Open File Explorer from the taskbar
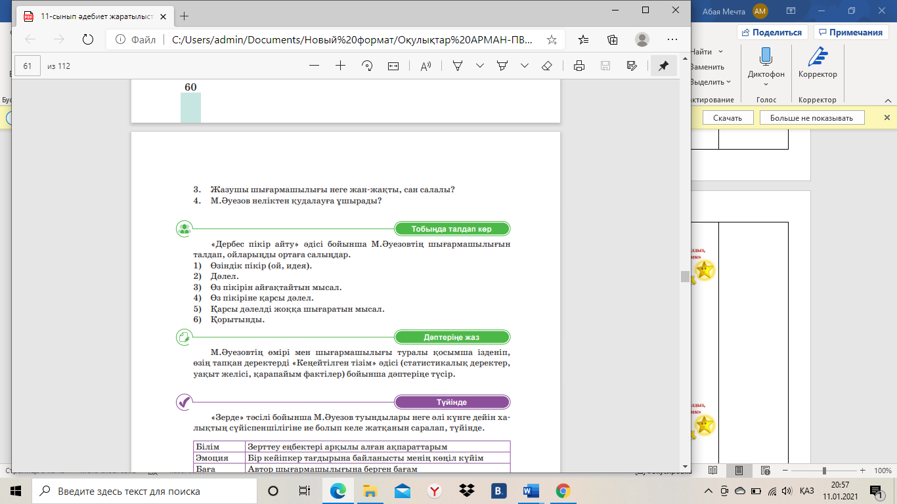Viewport: 897px width, 504px height. tap(370, 491)
